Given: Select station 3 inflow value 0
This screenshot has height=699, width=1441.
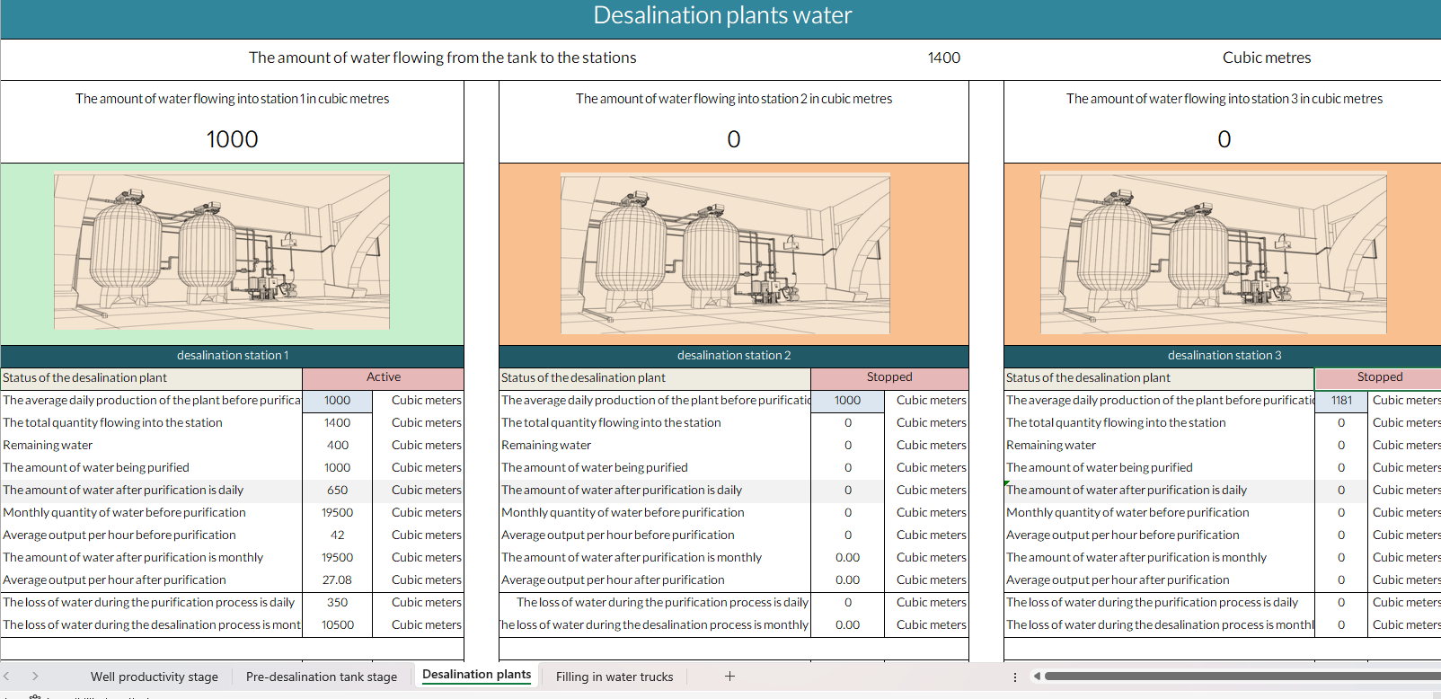Looking at the screenshot, I should (1224, 139).
